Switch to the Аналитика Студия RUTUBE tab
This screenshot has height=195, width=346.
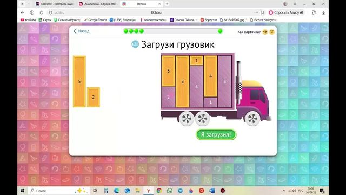(x=98, y=4)
